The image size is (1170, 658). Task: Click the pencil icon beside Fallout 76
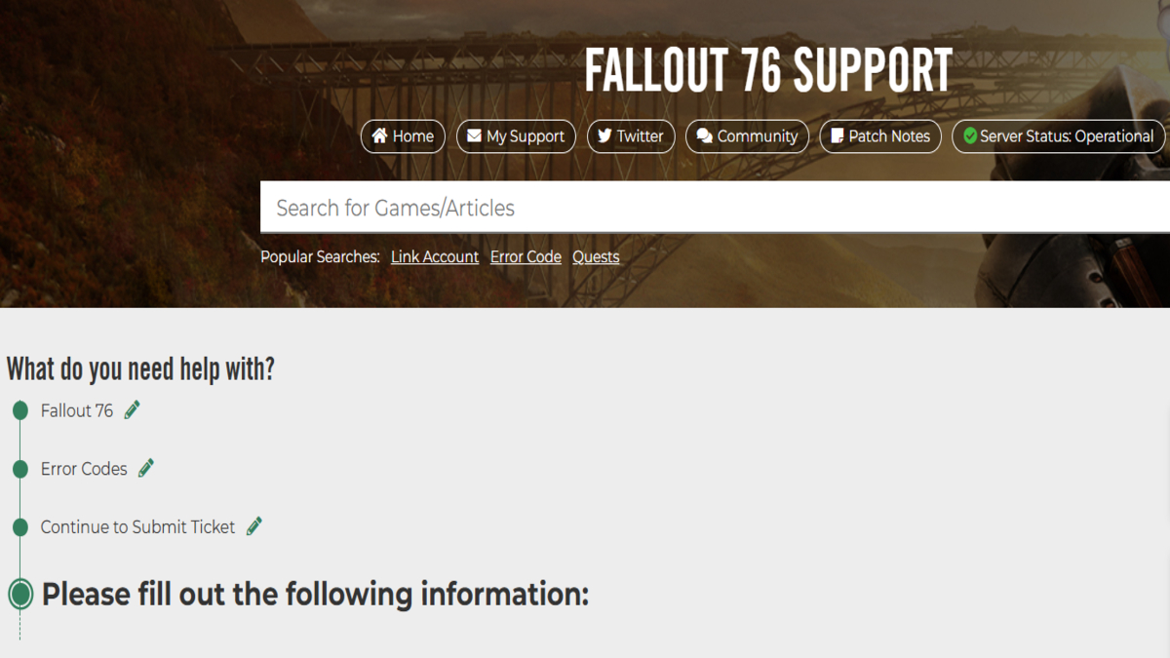133,410
